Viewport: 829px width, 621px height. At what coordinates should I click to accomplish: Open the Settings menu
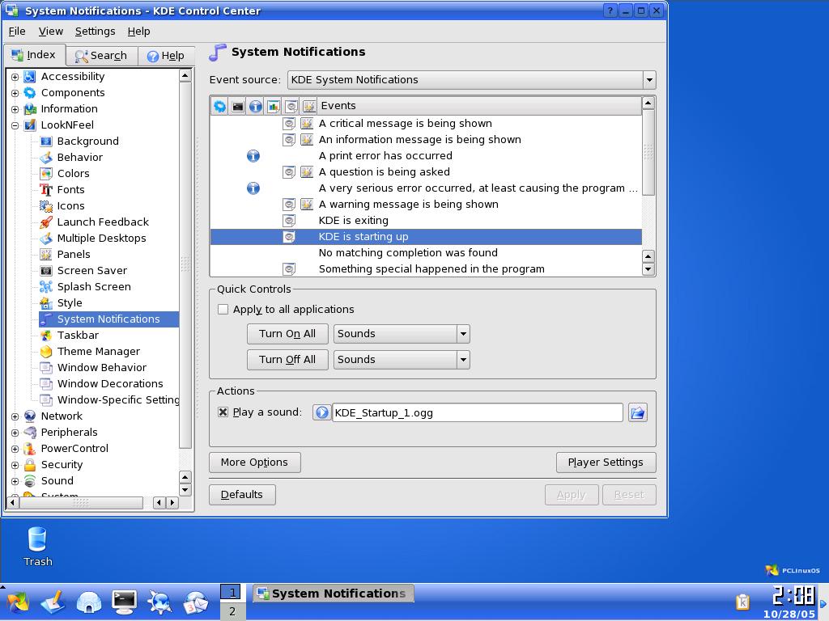click(x=96, y=32)
